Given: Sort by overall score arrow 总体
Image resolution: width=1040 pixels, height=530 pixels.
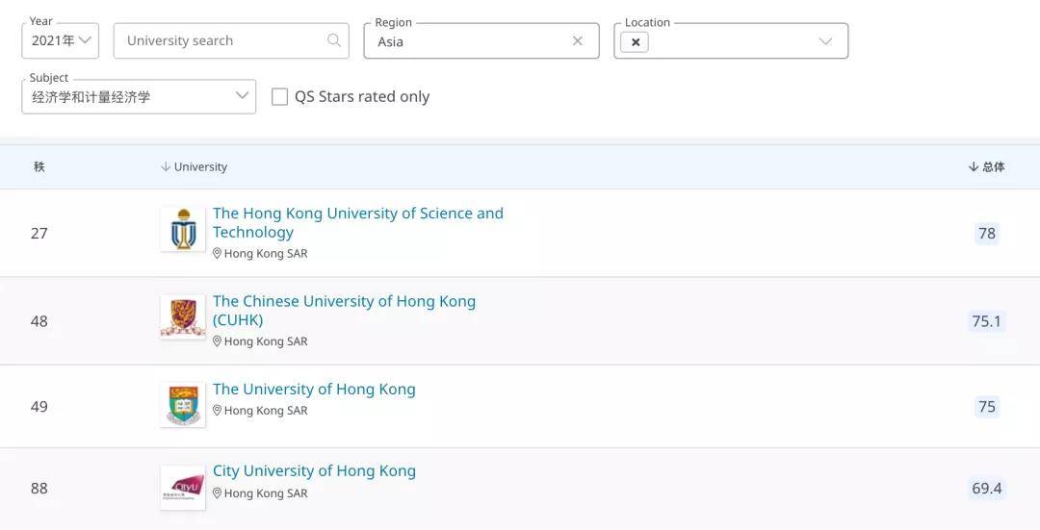Looking at the screenshot, I should (973, 167).
